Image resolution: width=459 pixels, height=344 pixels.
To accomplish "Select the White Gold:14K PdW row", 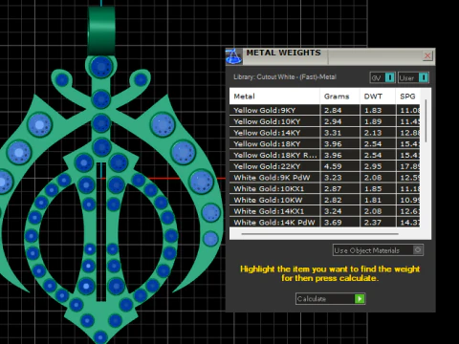I will point(324,222).
